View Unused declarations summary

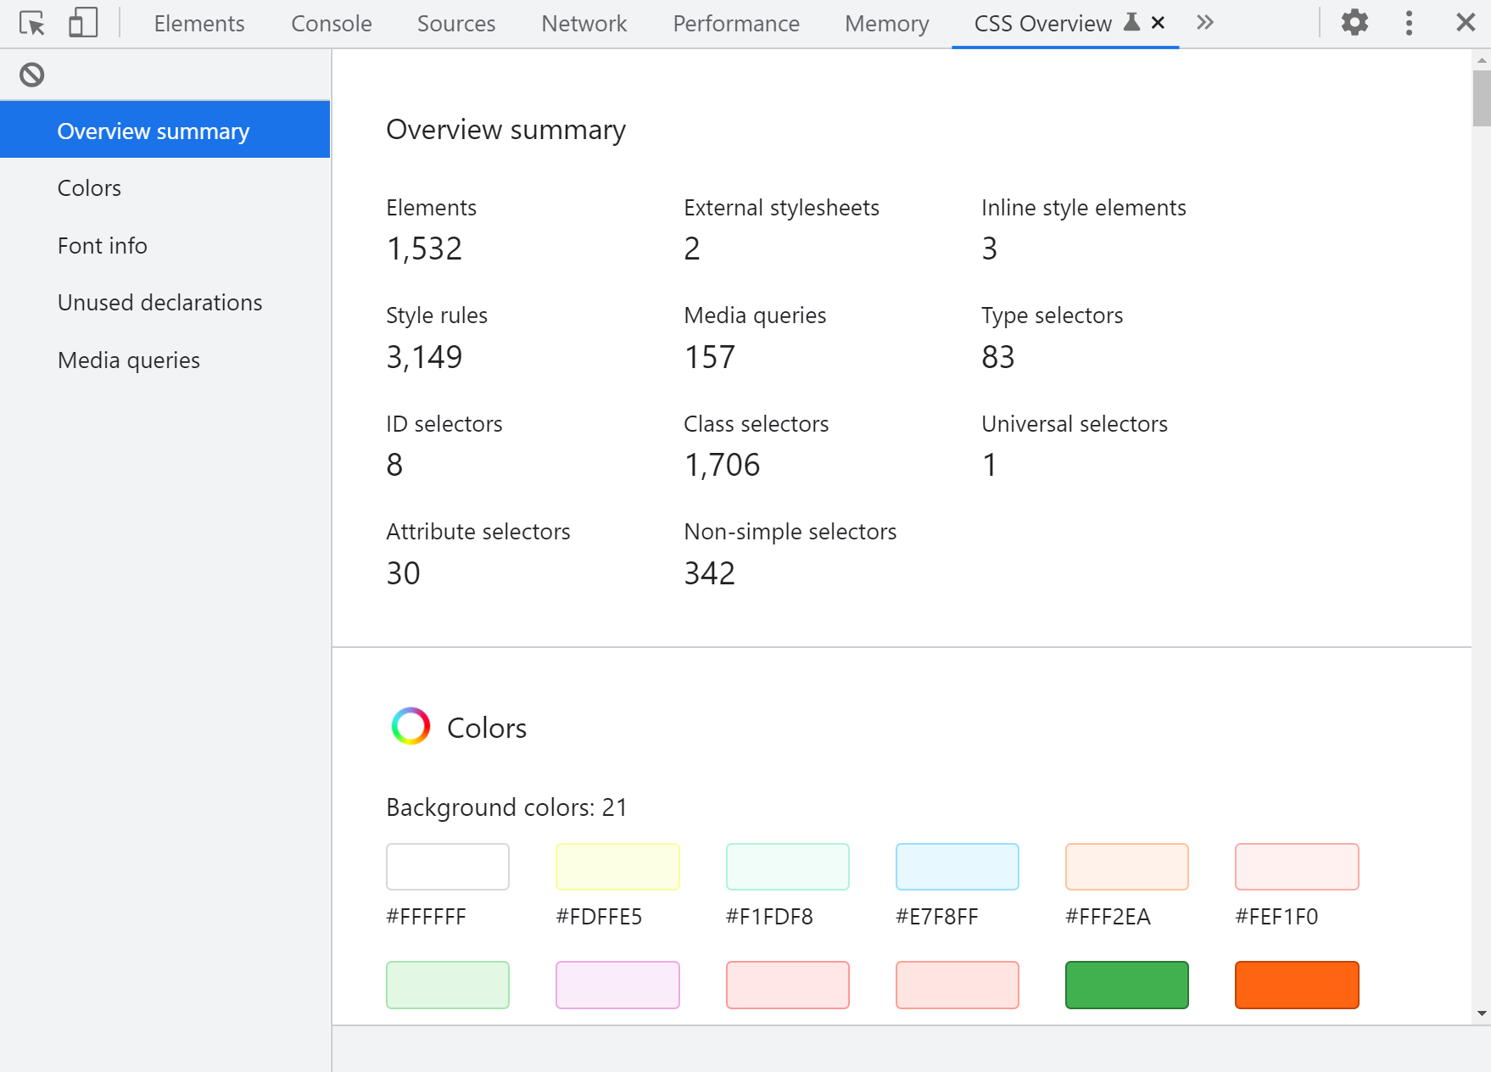(x=159, y=302)
